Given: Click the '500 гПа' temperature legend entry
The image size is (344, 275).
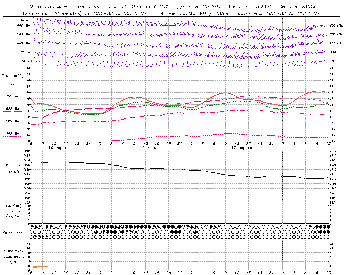Looking at the screenshot, I should (13, 133).
